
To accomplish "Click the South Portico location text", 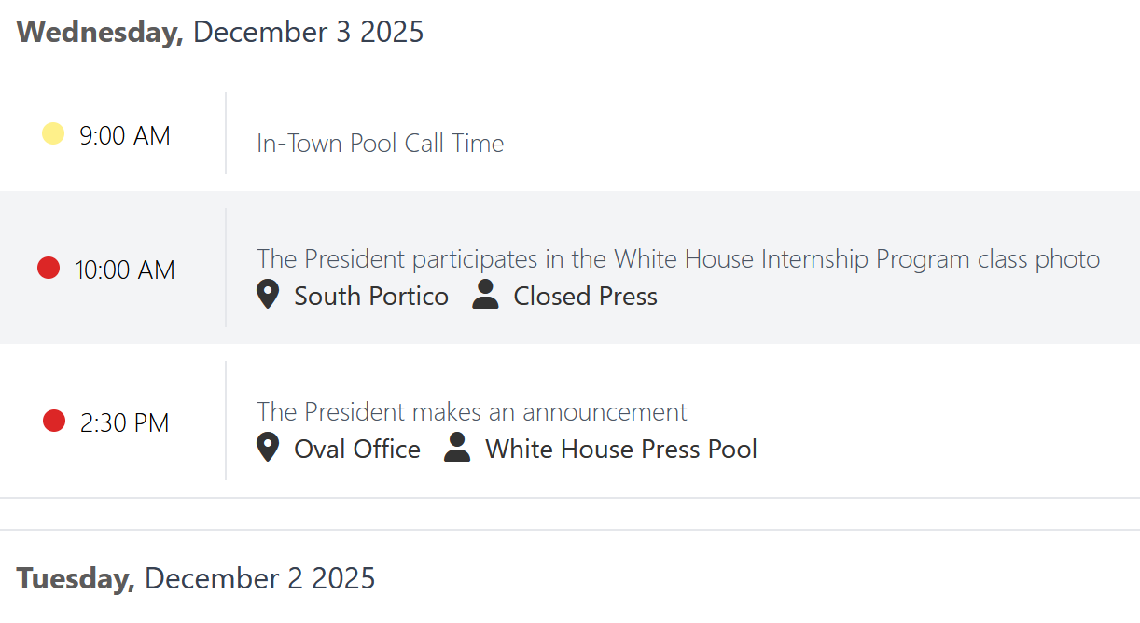I will pos(371,297).
